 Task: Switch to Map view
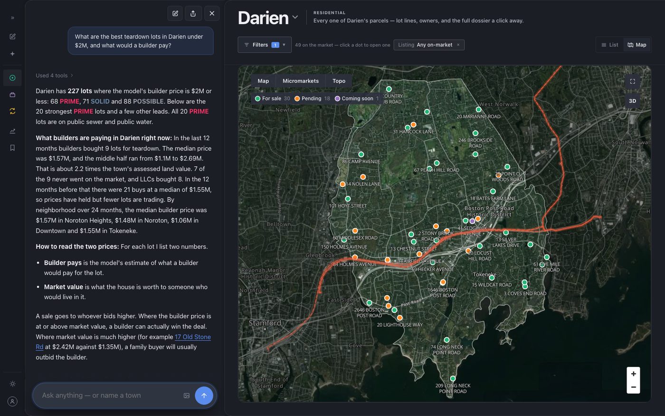click(x=637, y=45)
